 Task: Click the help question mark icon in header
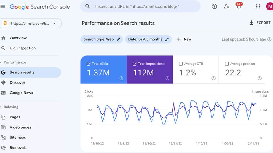214,6
